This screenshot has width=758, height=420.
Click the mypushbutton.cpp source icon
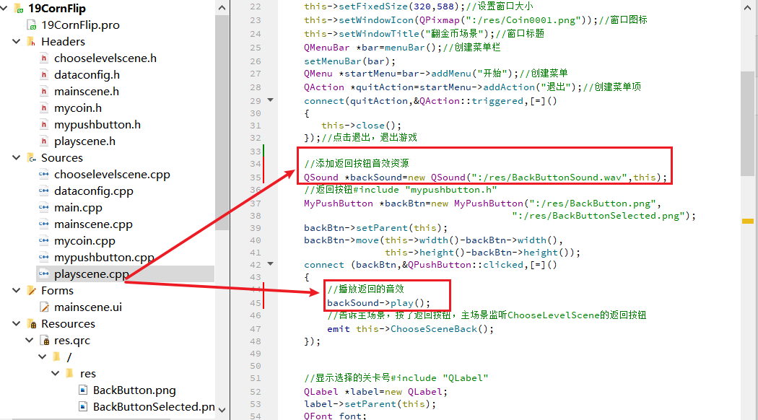pyautogui.click(x=44, y=257)
